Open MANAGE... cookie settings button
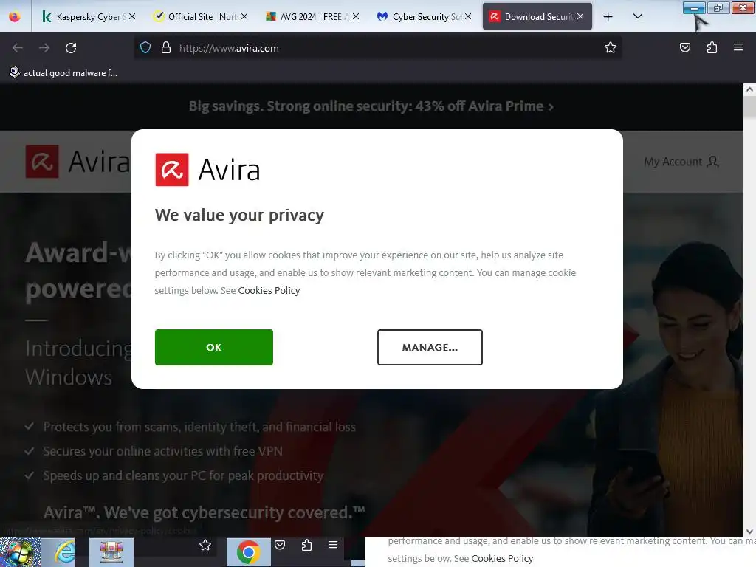This screenshot has width=756, height=567. 430,347
